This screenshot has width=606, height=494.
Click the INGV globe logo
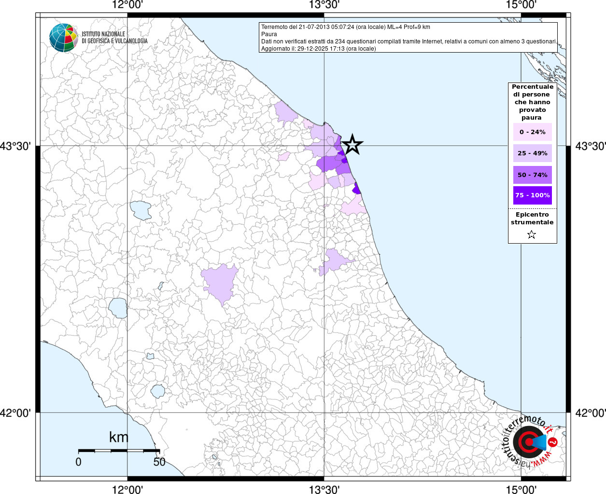point(63,38)
